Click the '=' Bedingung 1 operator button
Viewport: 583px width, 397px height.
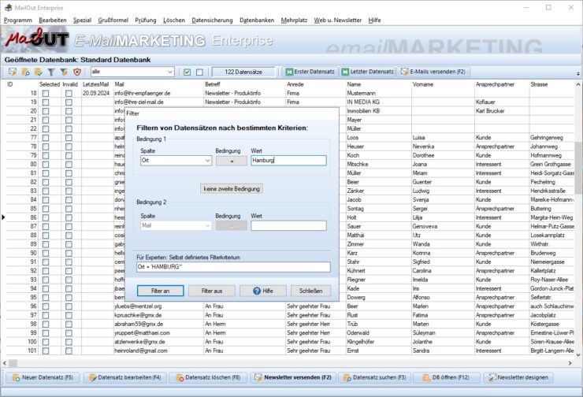[232, 161]
